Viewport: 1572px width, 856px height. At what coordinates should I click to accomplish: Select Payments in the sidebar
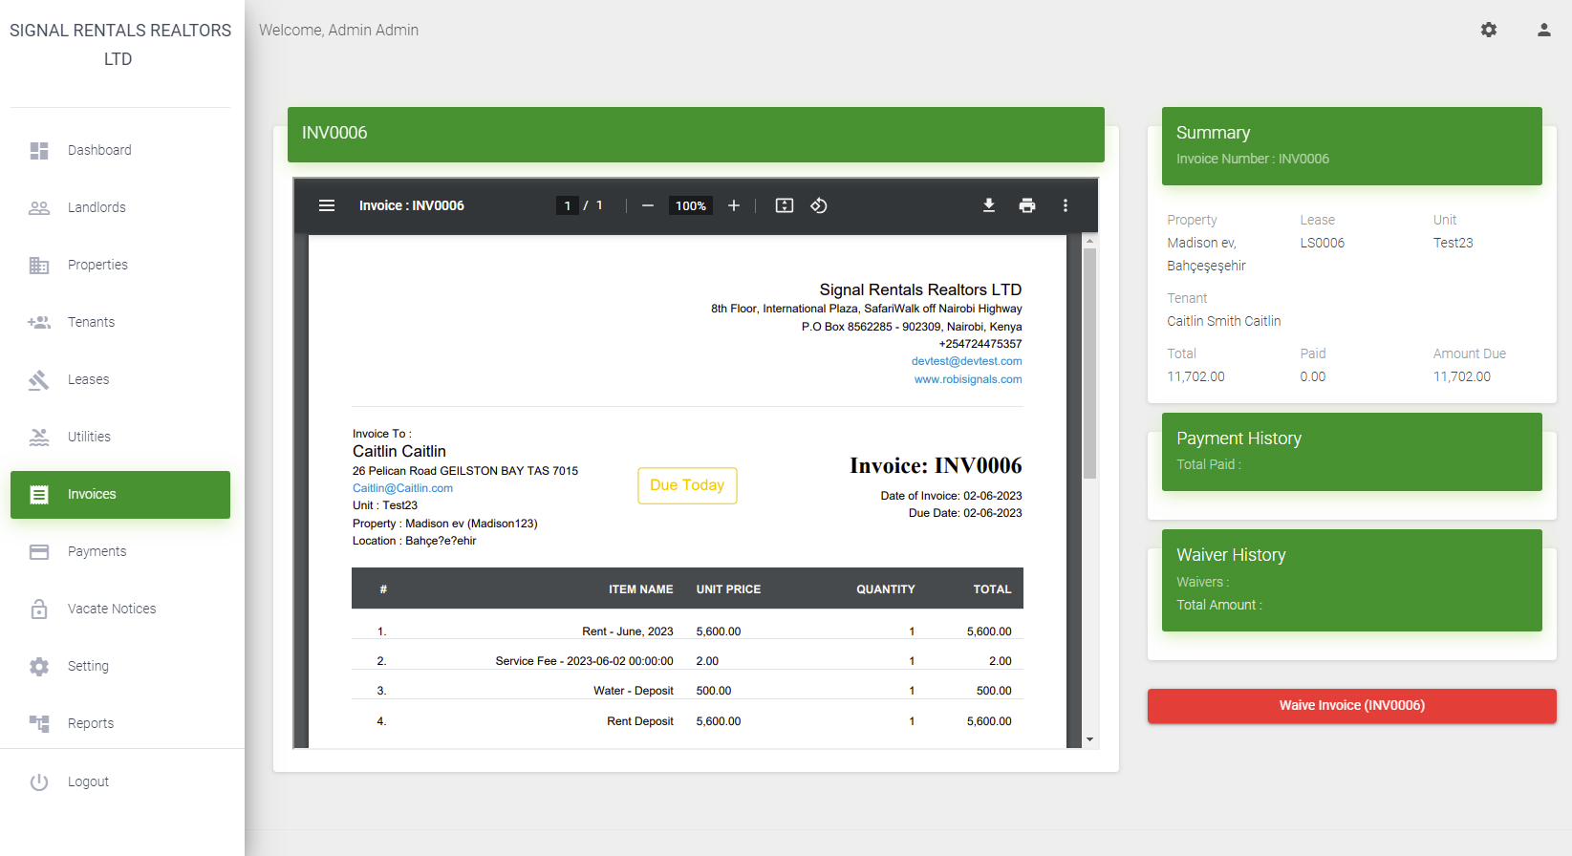[97, 551]
